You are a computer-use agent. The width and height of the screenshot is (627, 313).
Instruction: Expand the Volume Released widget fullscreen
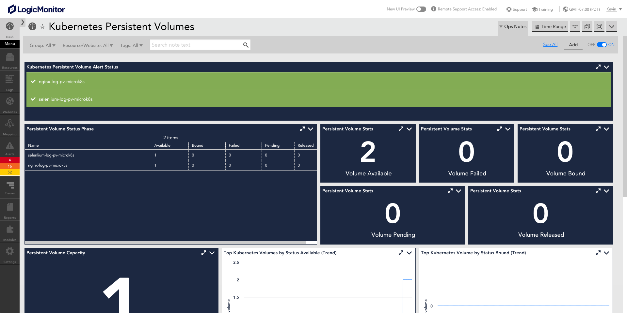coord(598,191)
